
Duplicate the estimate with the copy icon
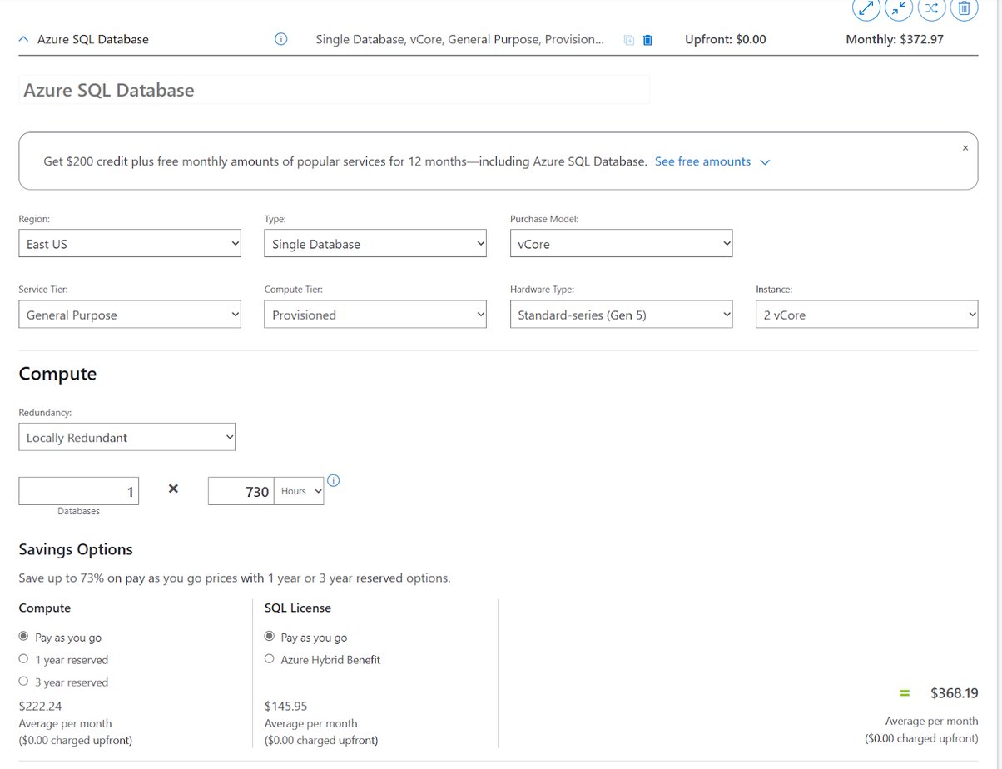[630, 39]
